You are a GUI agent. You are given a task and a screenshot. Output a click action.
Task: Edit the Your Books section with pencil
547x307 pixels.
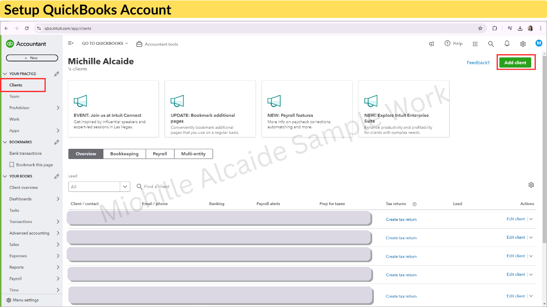(x=57, y=176)
